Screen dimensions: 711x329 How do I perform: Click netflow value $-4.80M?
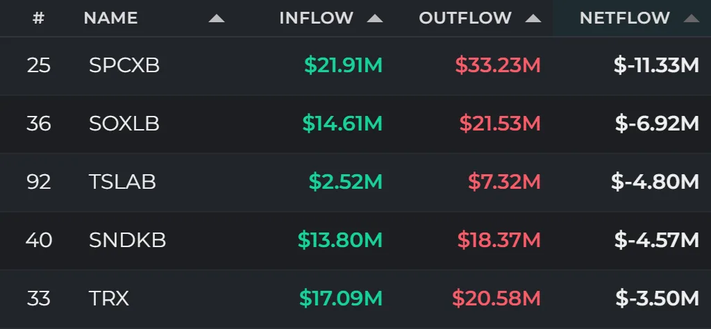click(655, 182)
